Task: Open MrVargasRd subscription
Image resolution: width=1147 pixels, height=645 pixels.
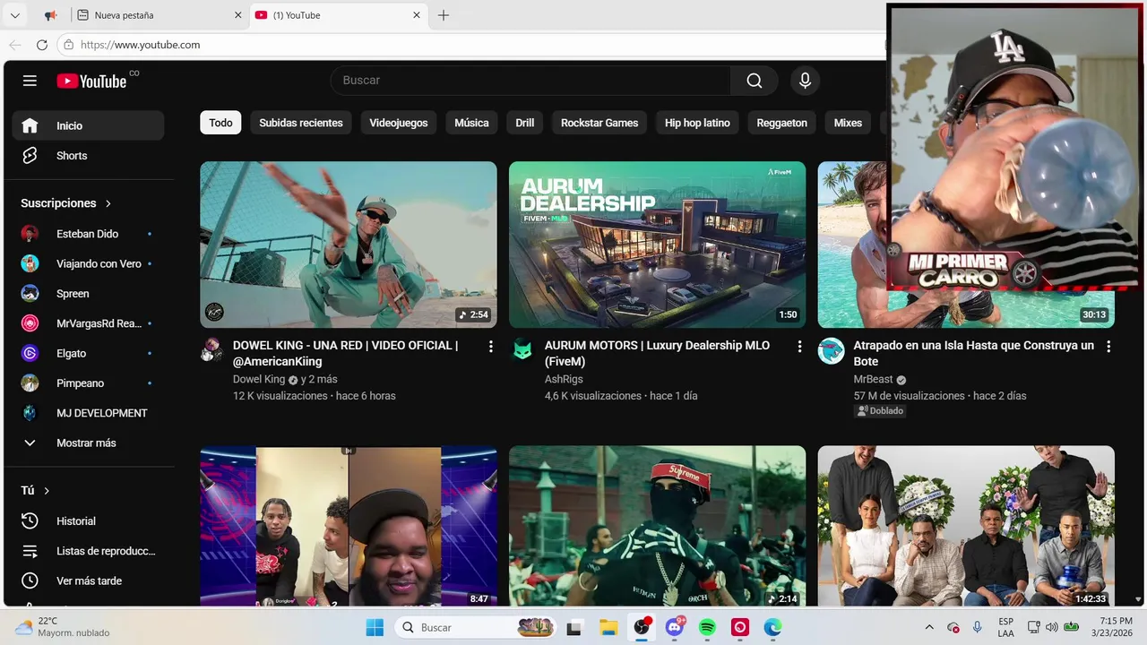Action: click(88, 323)
